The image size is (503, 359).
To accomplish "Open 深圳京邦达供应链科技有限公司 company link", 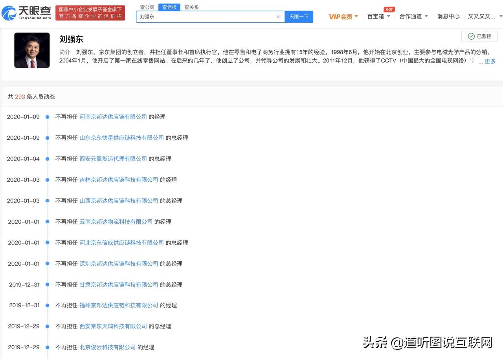I will tap(119, 264).
